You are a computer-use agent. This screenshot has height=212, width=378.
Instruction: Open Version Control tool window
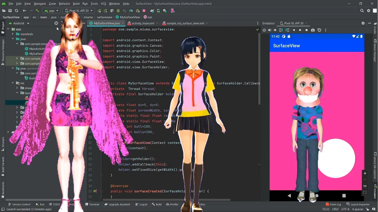point(19,204)
